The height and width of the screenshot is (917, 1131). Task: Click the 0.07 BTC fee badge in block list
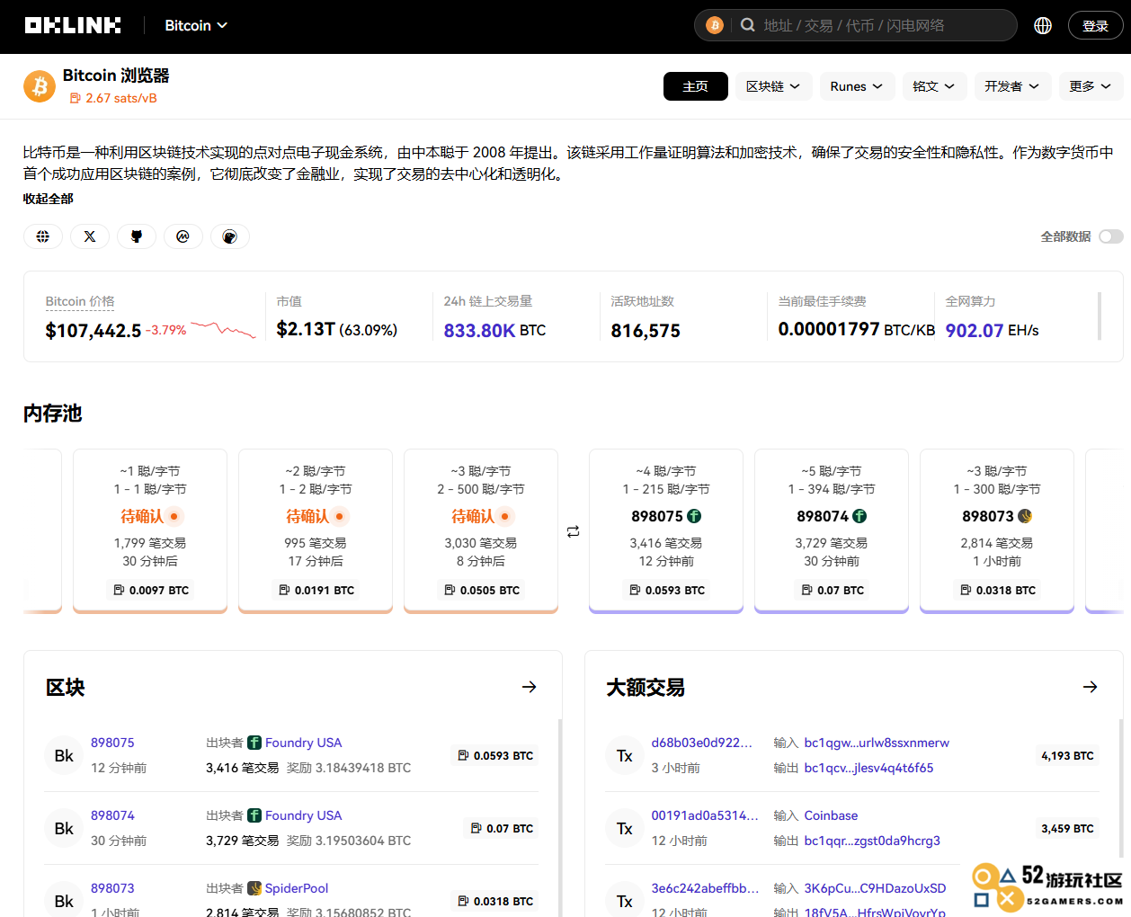click(x=502, y=828)
